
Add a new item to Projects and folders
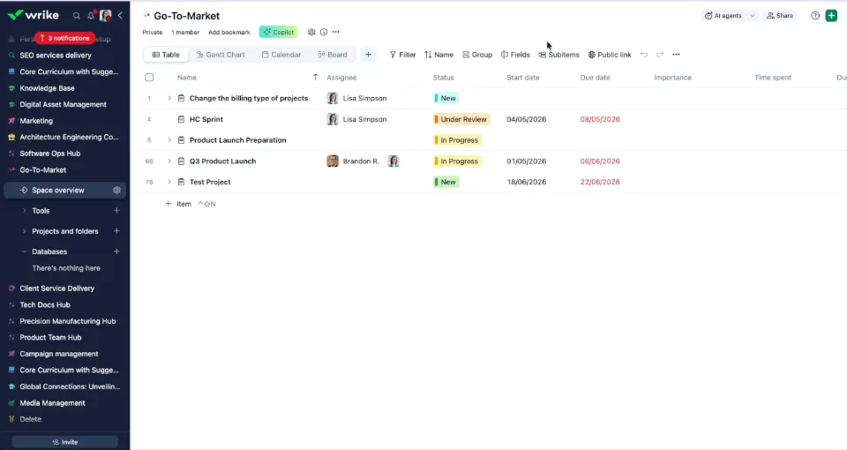pyautogui.click(x=116, y=231)
